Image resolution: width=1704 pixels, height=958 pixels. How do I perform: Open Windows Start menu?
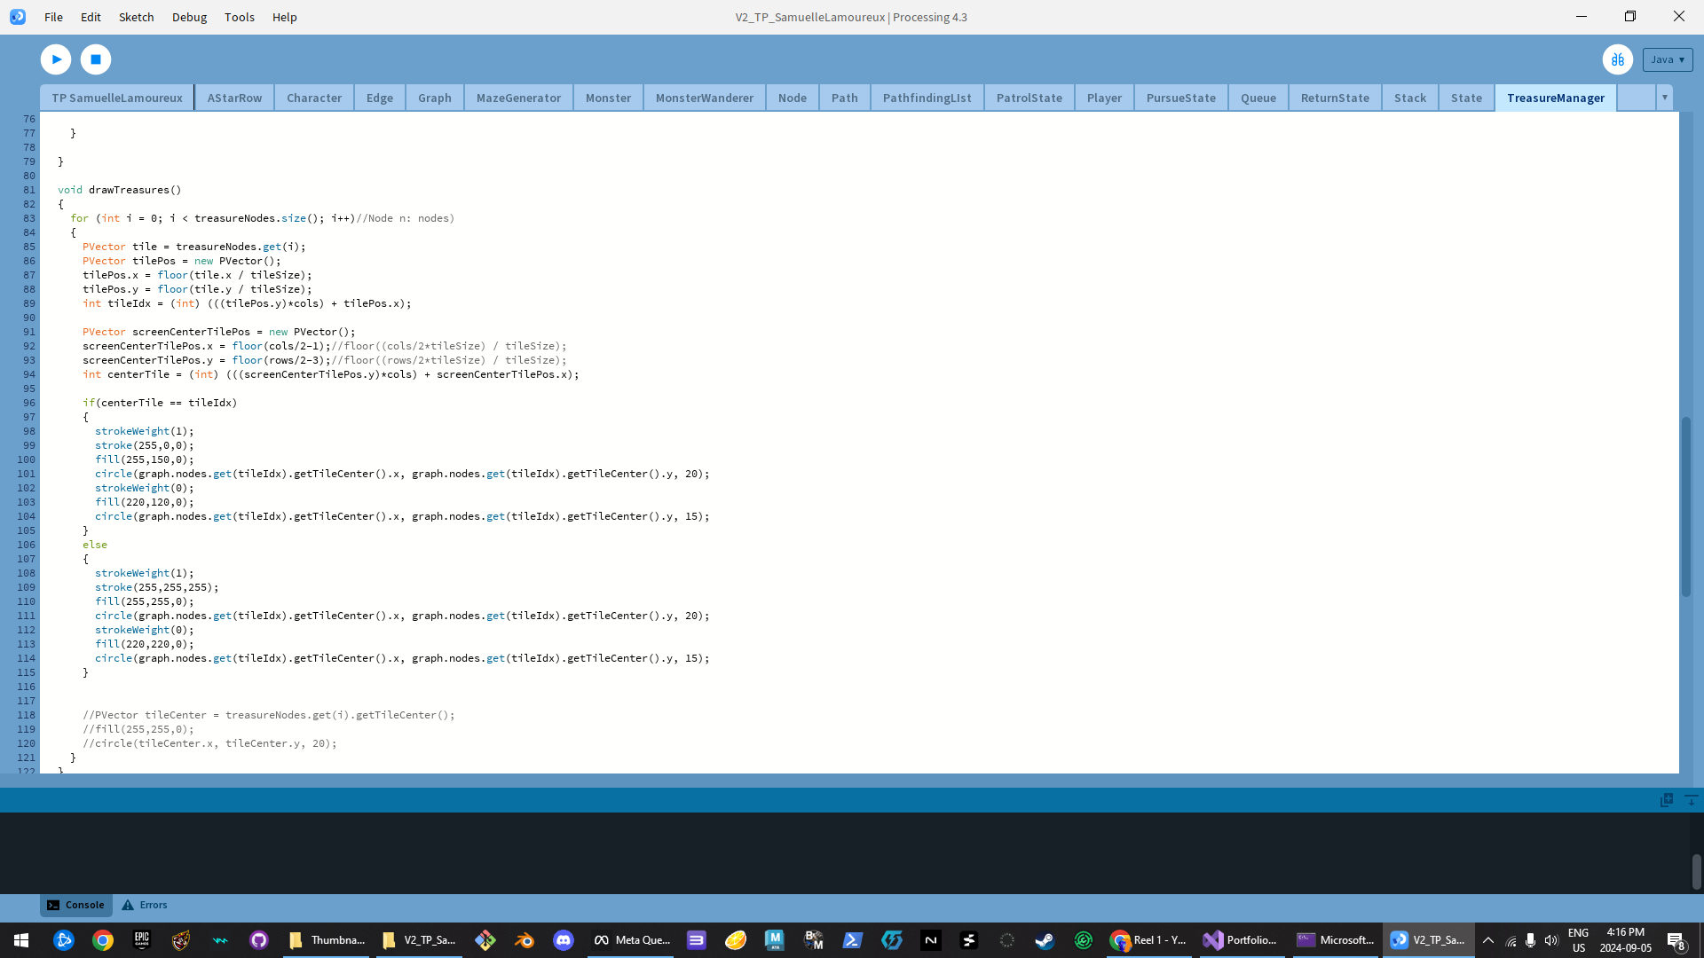click(x=21, y=940)
